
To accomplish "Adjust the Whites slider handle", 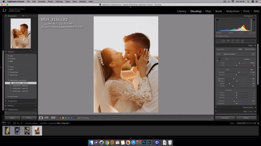I will click(230, 84).
